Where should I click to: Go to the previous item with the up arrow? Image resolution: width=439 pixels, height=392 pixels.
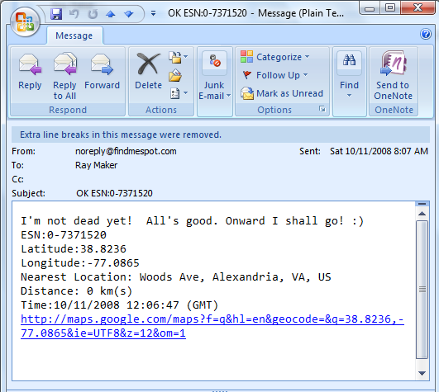(111, 14)
